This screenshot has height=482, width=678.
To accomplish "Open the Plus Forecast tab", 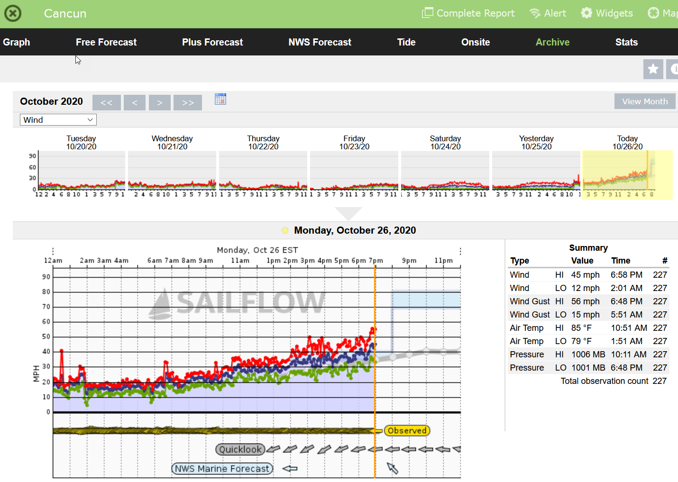I will coord(212,42).
